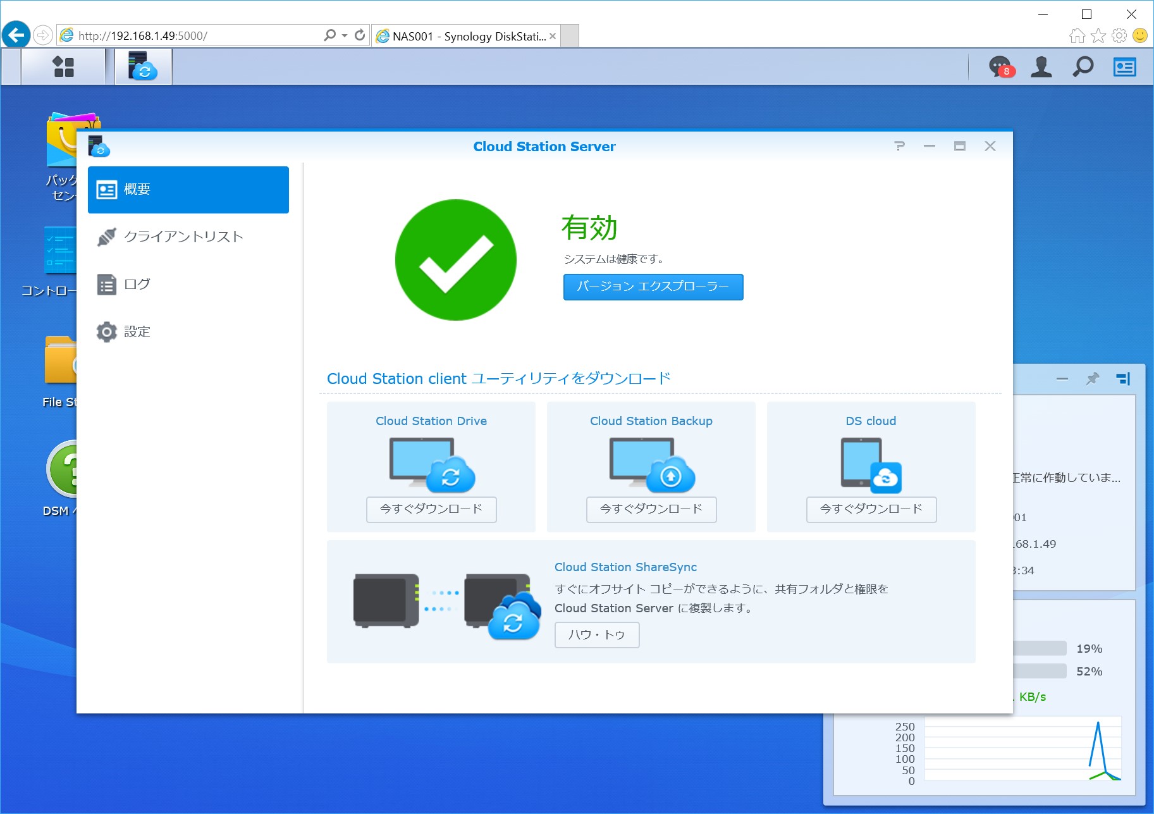Open DSM search with the magnifier icon
Screen dimensions: 1154x814
[1083, 66]
